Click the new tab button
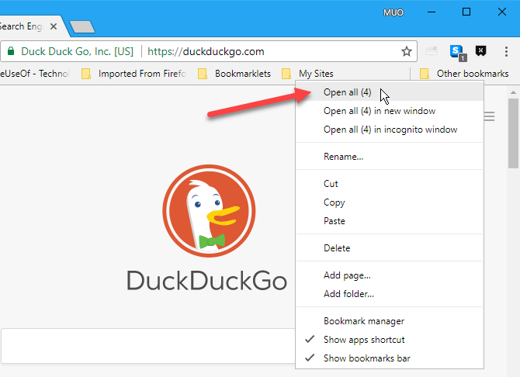The image size is (520, 377). click(81, 26)
